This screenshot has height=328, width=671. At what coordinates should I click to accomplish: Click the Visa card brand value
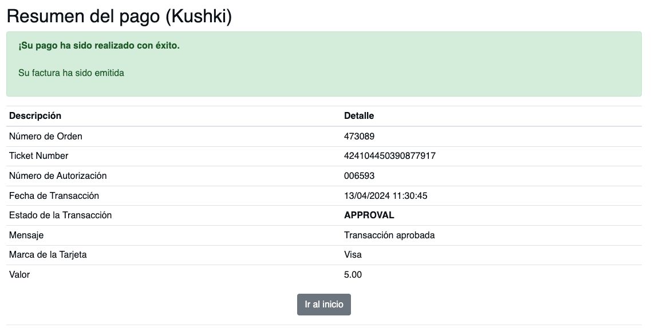click(x=353, y=255)
